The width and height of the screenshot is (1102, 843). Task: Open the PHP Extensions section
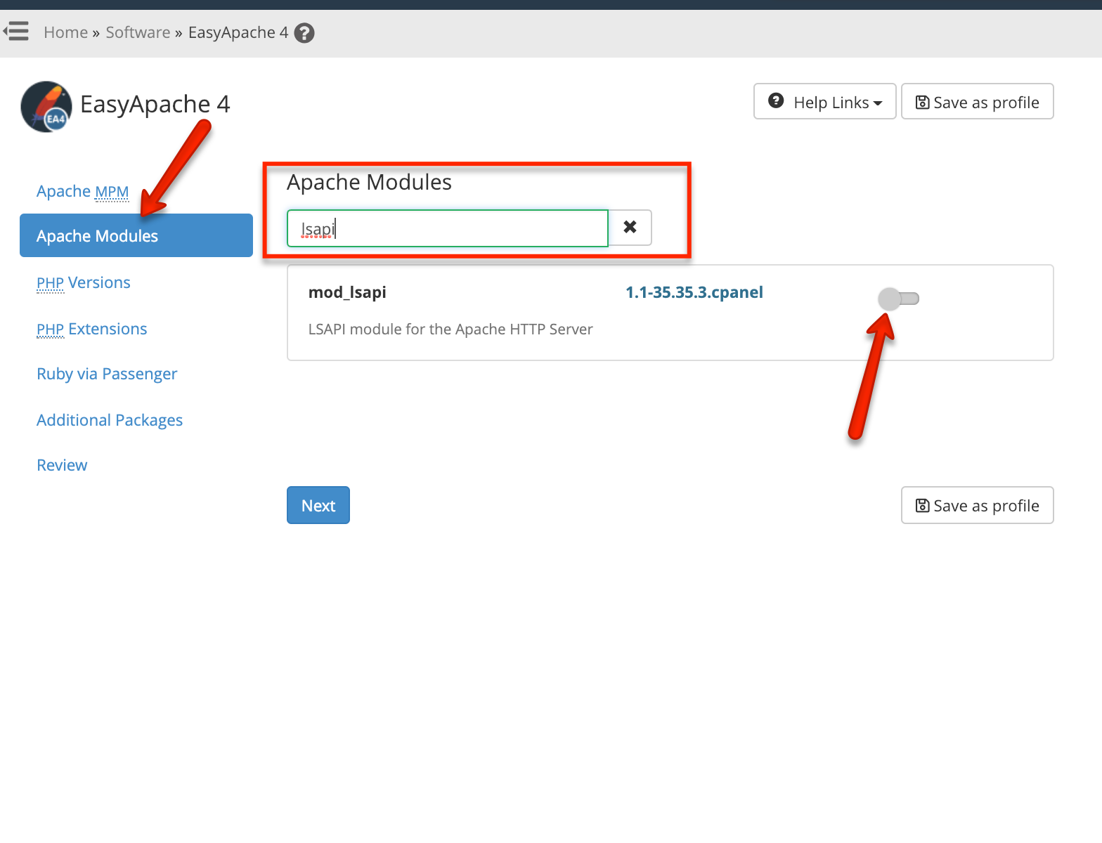tap(91, 329)
